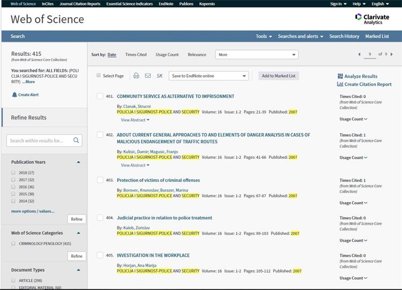Open Search History
This screenshot has height=290, width=402.
(344, 36)
